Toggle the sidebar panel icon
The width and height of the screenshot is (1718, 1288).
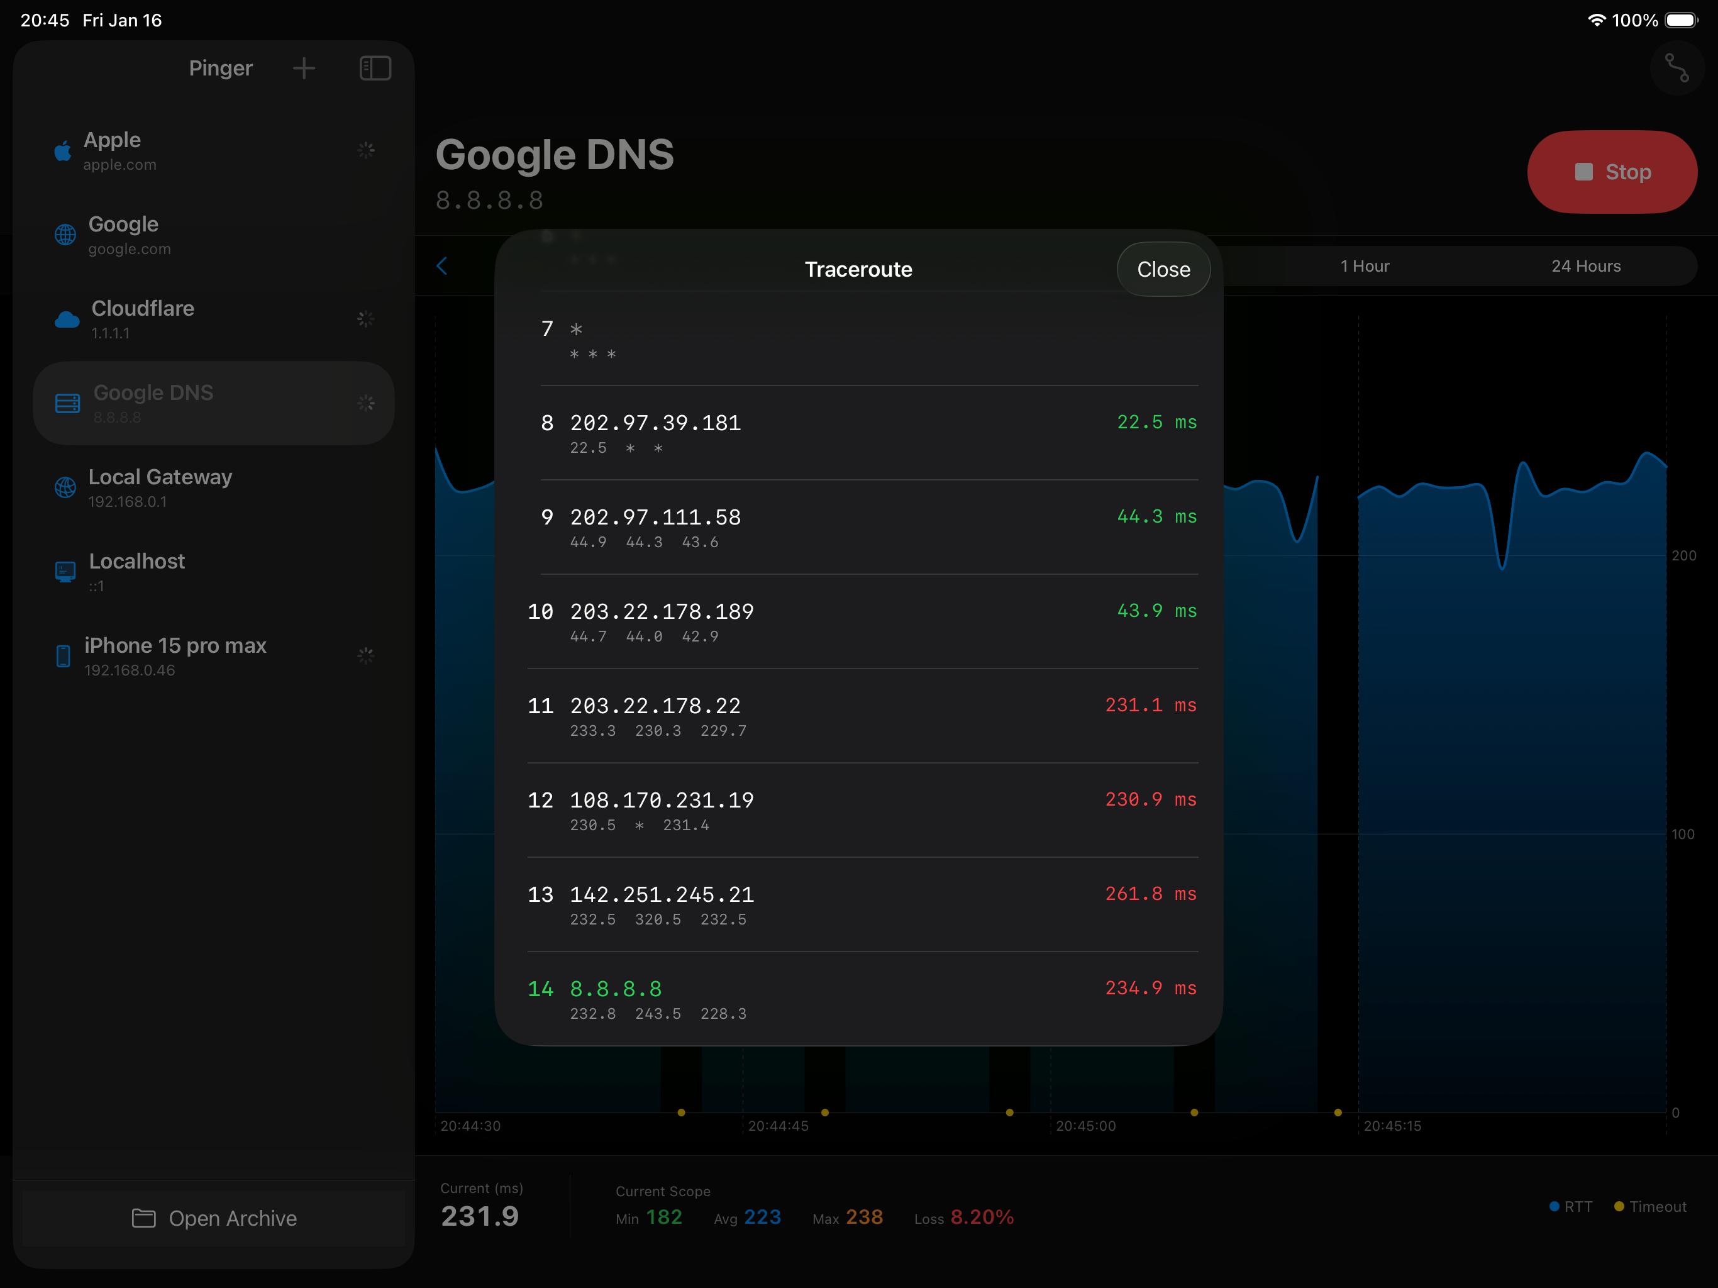[x=375, y=69]
